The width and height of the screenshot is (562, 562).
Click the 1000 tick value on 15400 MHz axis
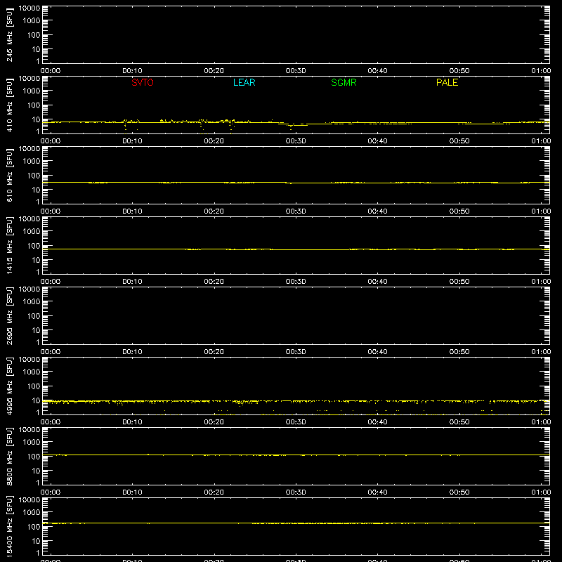tap(32, 512)
